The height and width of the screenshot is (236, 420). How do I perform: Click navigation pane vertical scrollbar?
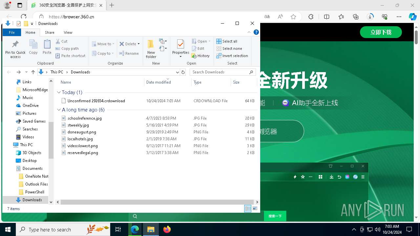click(51, 140)
